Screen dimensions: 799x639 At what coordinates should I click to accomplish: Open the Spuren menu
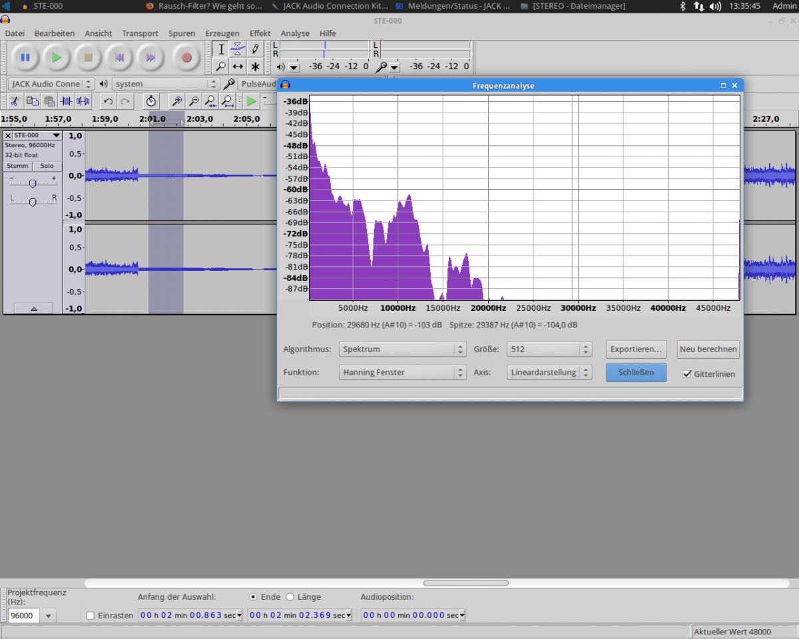(x=182, y=33)
